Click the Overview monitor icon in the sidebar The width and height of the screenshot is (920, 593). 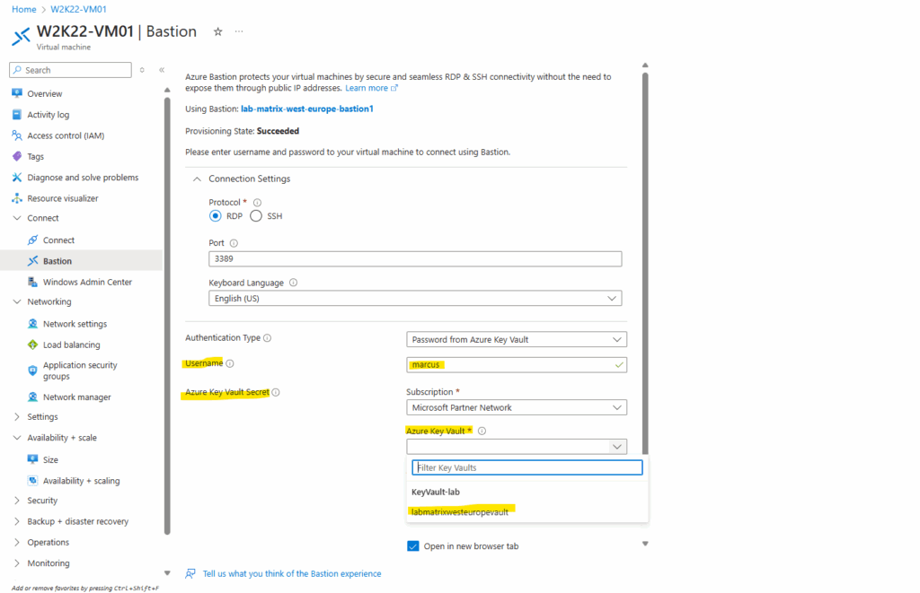click(x=17, y=93)
